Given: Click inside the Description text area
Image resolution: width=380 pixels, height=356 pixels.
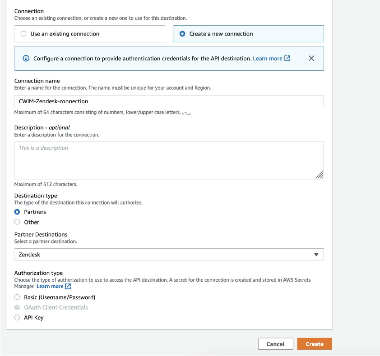Looking at the screenshot, I should 169,160.
